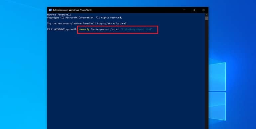
Task: Click the scrollbar up arrow in PowerShell
Action: point(207,15)
